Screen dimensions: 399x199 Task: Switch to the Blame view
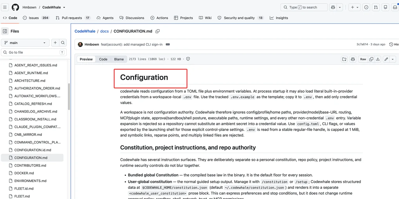119,59
